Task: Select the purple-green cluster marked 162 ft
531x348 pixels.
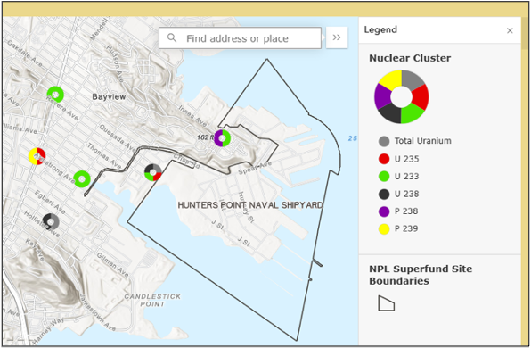Action: click(x=222, y=138)
